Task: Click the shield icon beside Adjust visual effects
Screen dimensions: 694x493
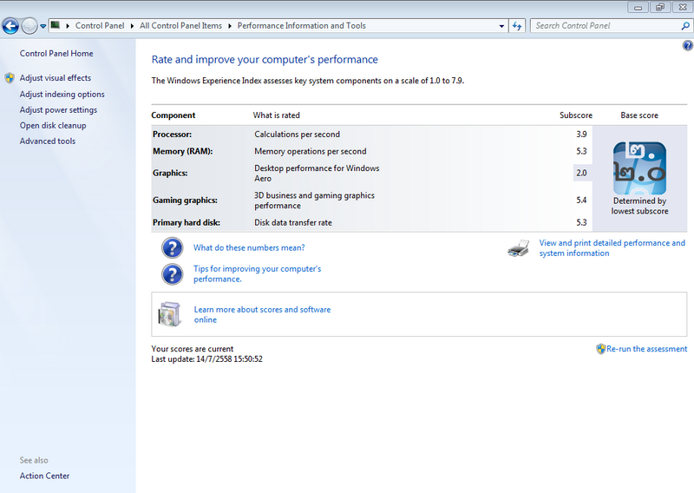Action: [10, 78]
